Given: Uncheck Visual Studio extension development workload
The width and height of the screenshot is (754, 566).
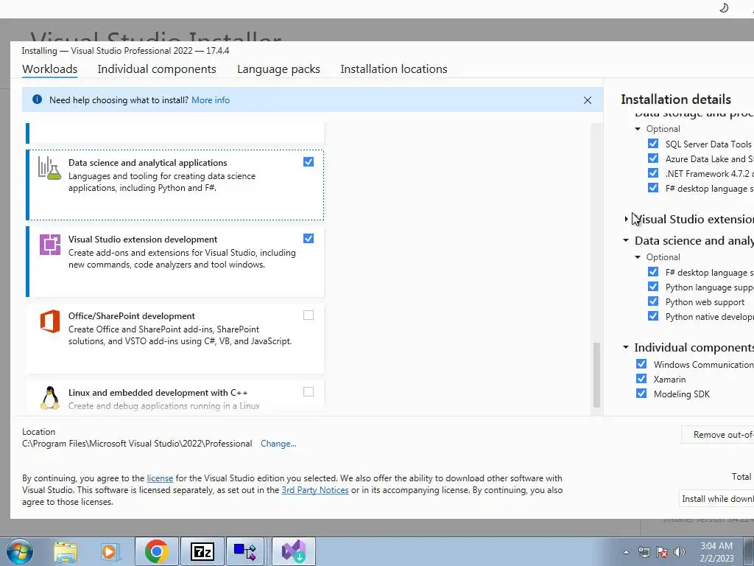Looking at the screenshot, I should click(x=309, y=239).
